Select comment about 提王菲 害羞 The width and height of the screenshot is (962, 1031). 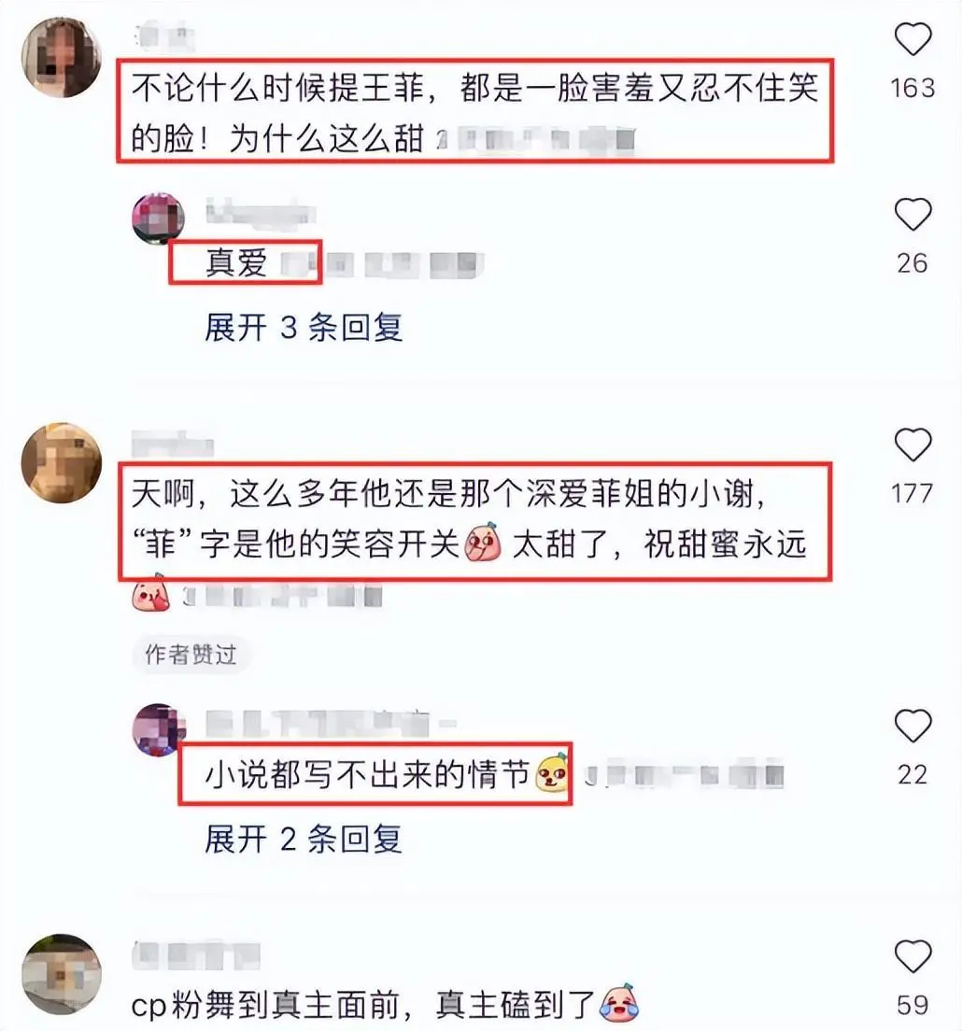click(x=474, y=112)
